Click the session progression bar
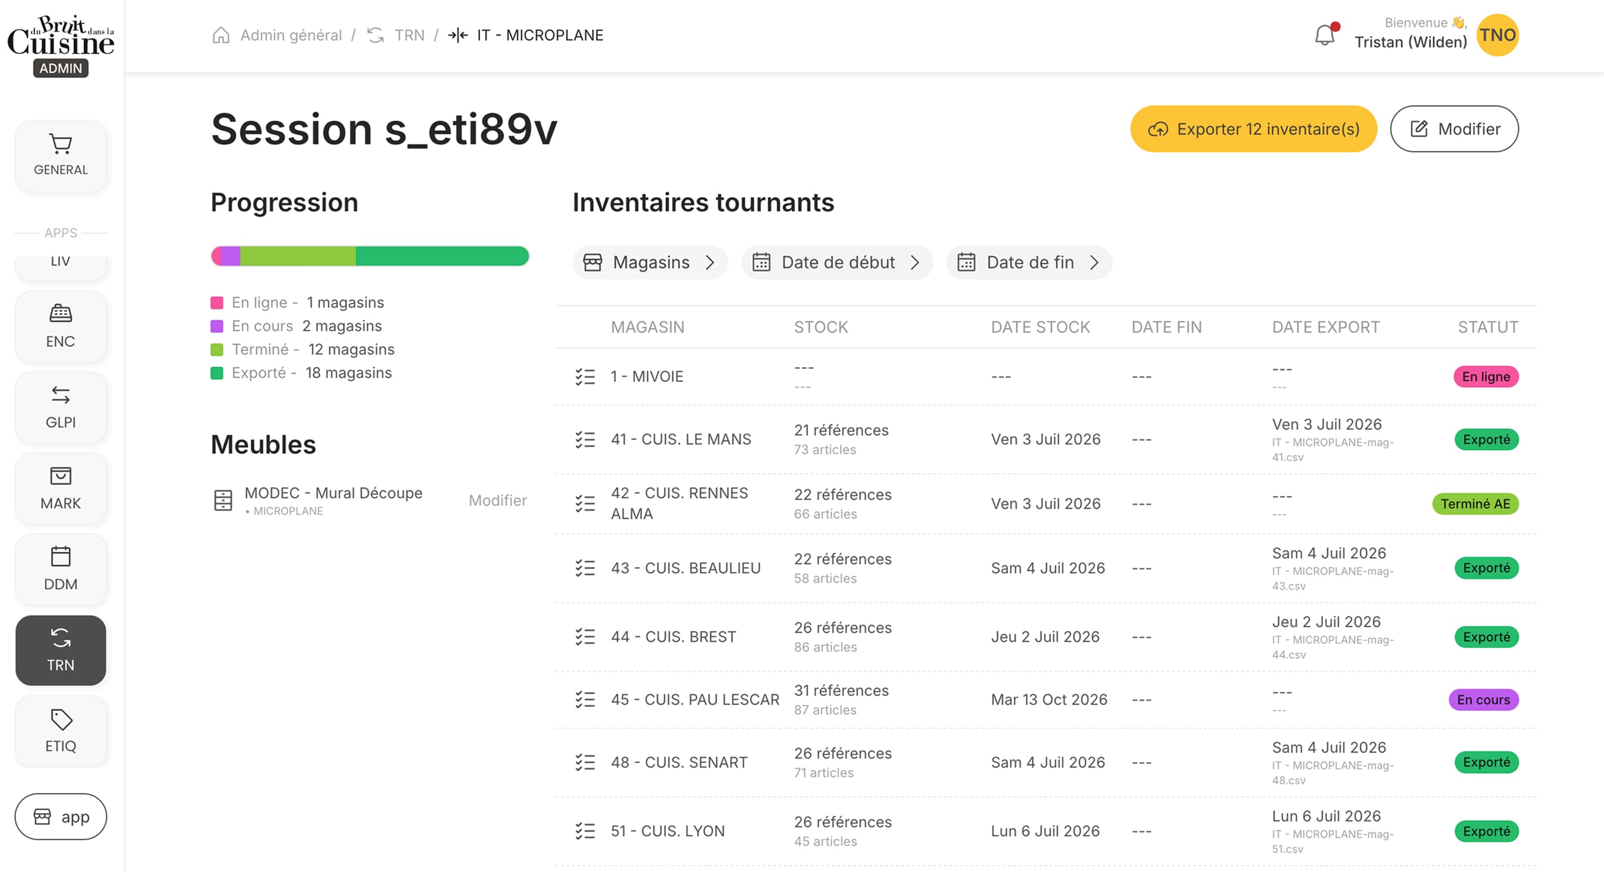 tap(370, 256)
